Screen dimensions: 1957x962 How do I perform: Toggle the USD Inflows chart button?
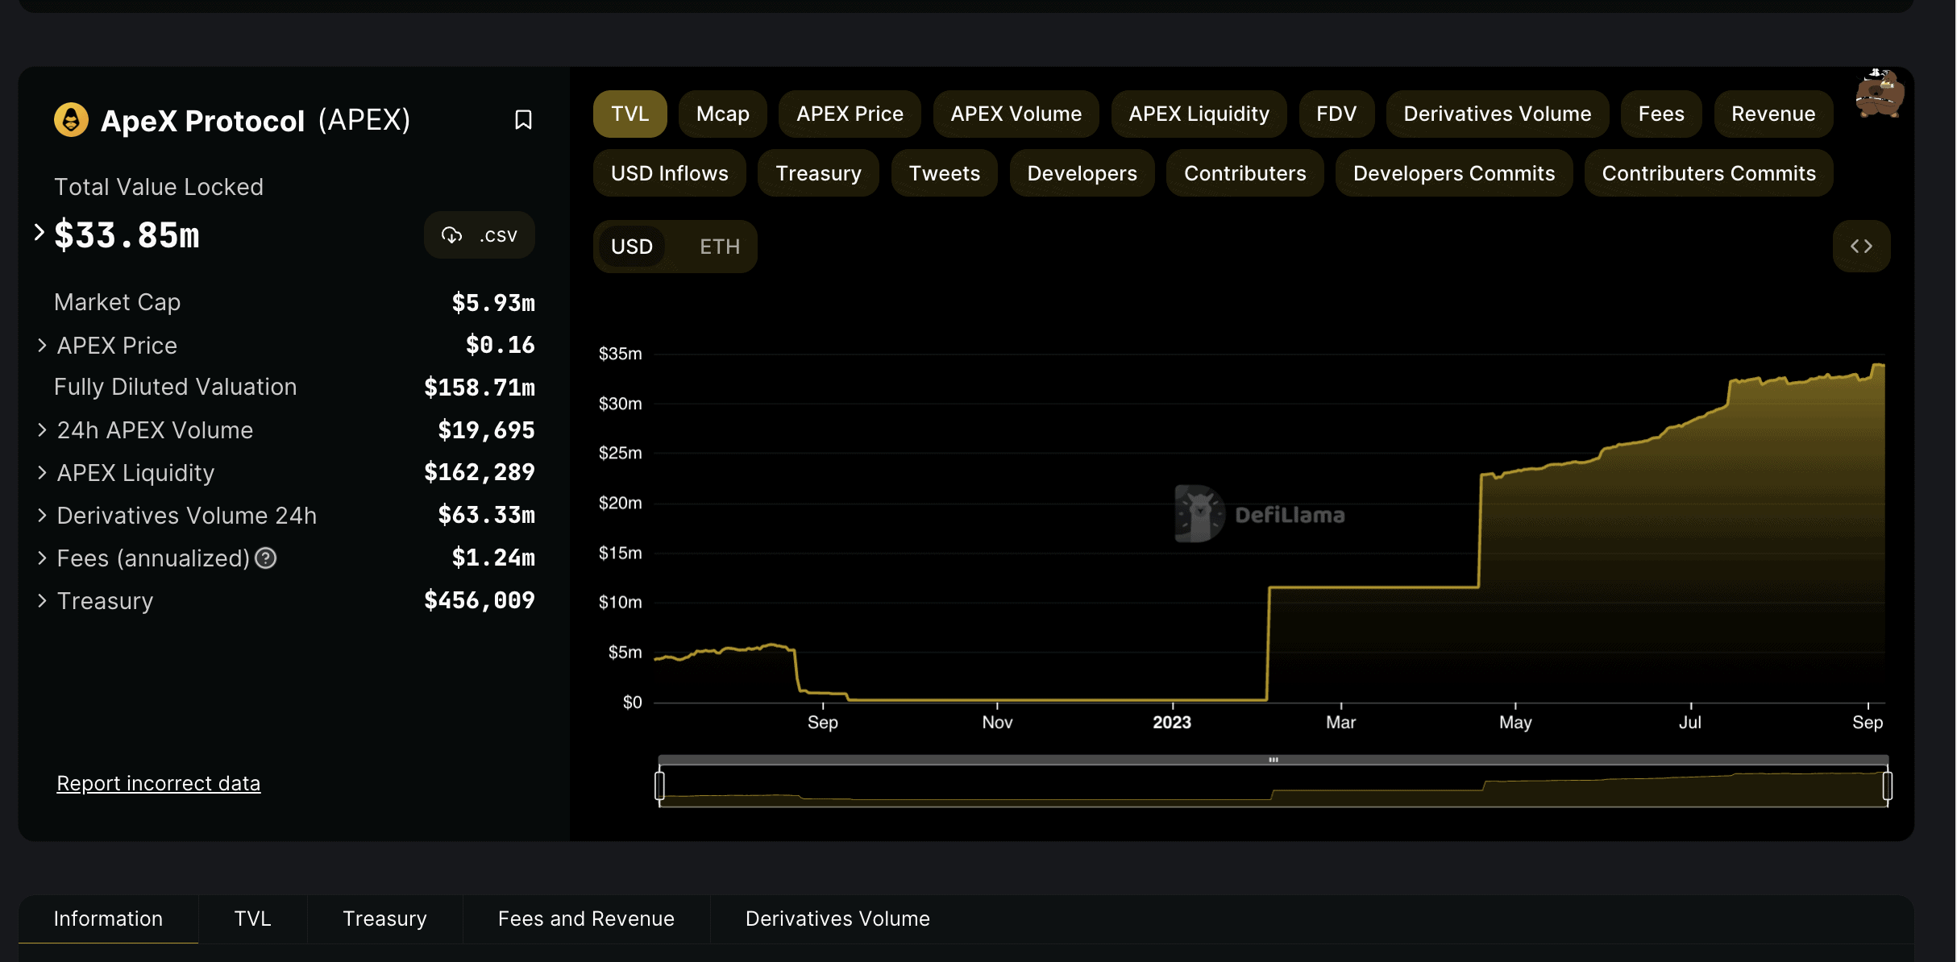pyautogui.click(x=669, y=173)
